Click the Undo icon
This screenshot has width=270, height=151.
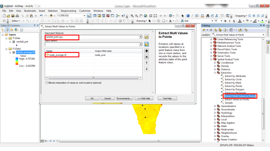point(41,16)
